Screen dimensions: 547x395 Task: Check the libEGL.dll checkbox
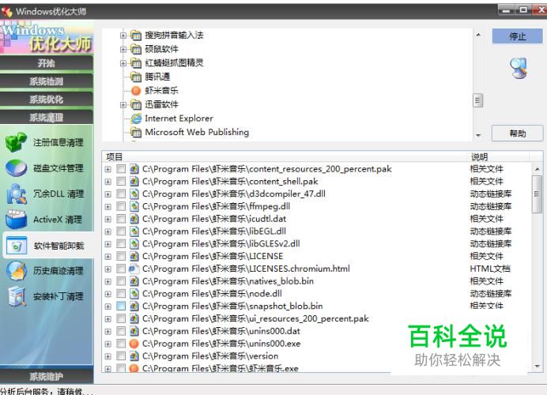(121, 231)
